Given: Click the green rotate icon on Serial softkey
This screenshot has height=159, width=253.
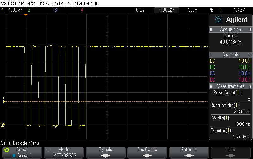Looking at the screenshot, I should pos(6,150).
